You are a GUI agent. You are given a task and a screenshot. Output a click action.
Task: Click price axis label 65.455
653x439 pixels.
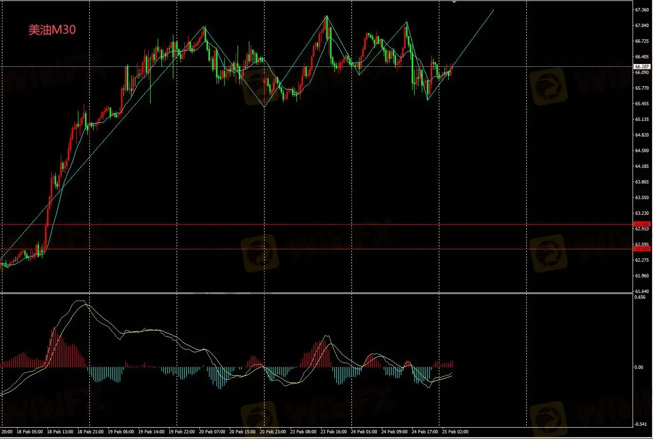[x=642, y=104]
